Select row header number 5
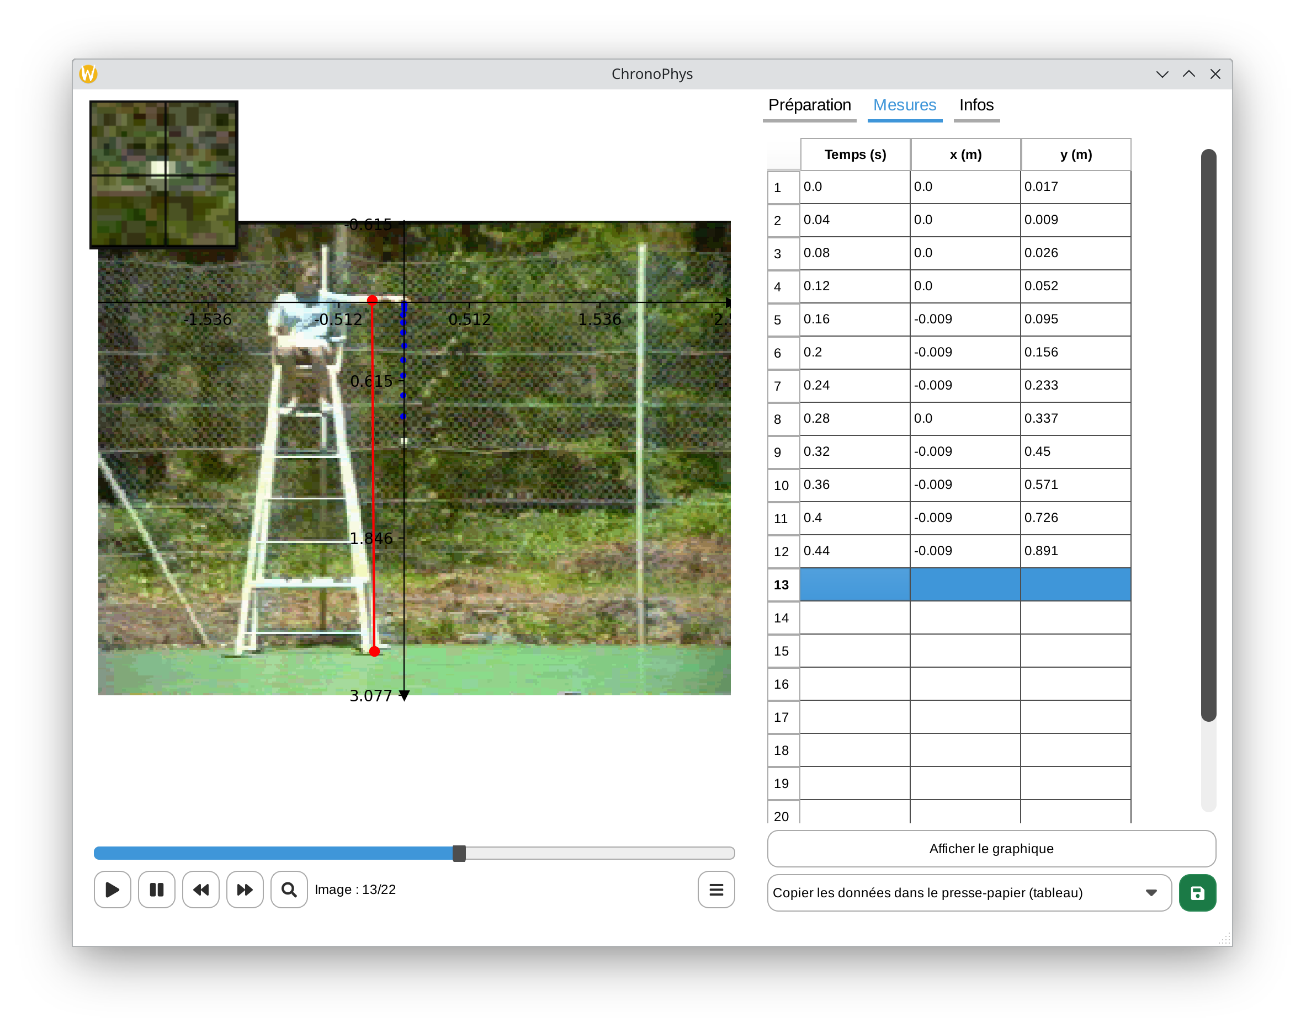Screen dimensions: 1306x1033 tap(778, 320)
